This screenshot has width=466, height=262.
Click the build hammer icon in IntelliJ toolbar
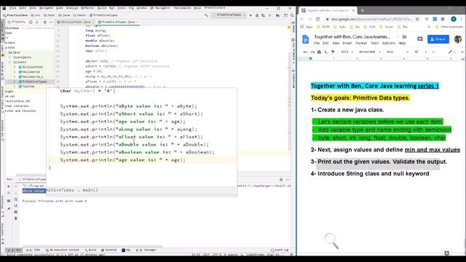tap(206, 15)
